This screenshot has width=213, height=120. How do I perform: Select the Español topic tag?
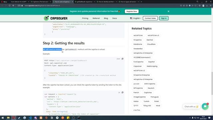click(151, 62)
